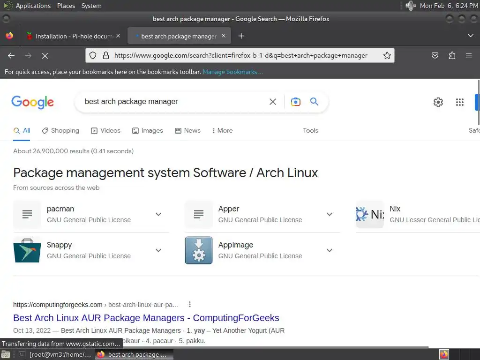Open the Extensions puzzle icon
The height and width of the screenshot is (360, 480).
pyautogui.click(x=452, y=55)
